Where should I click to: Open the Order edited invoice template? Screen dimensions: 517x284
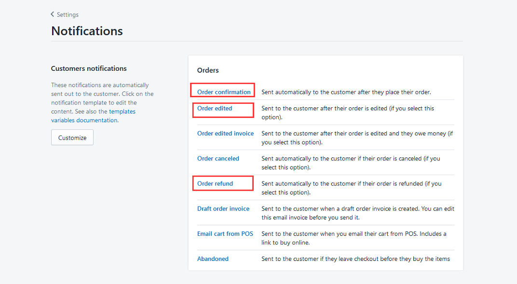click(x=225, y=133)
